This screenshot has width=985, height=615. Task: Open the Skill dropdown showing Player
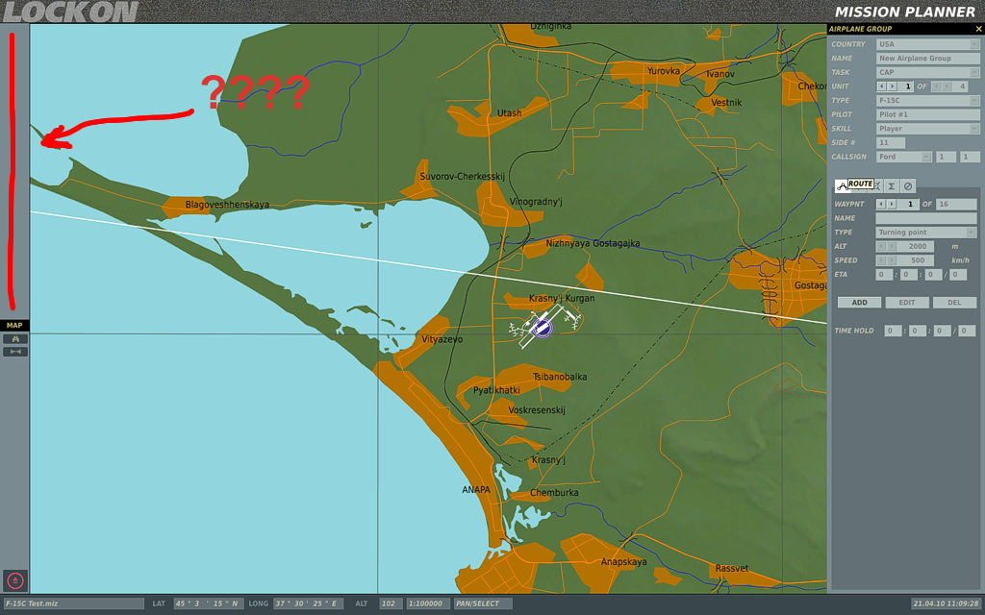point(928,129)
